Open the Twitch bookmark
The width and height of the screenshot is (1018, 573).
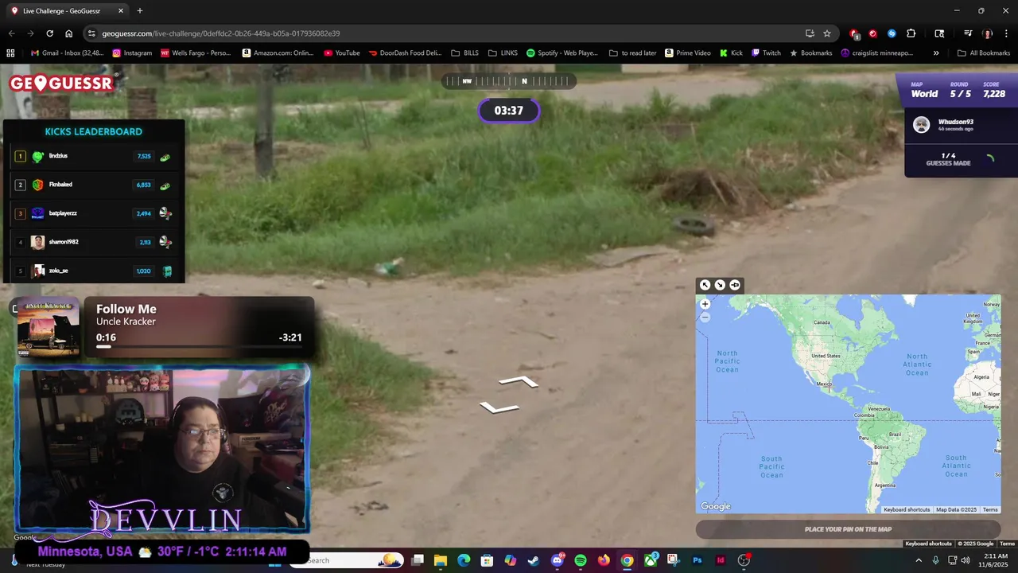[x=767, y=53]
